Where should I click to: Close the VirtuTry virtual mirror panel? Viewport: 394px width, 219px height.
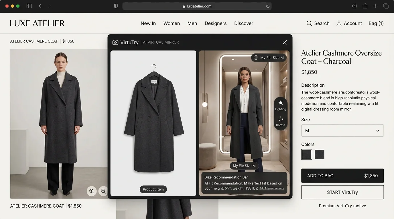click(285, 42)
